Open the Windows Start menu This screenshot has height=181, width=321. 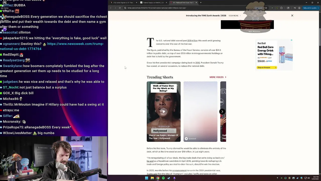pos(146,178)
